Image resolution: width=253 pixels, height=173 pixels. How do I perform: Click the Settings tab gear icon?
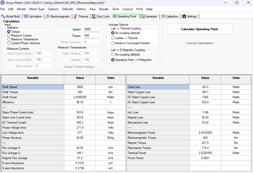pyautogui.click(x=184, y=16)
